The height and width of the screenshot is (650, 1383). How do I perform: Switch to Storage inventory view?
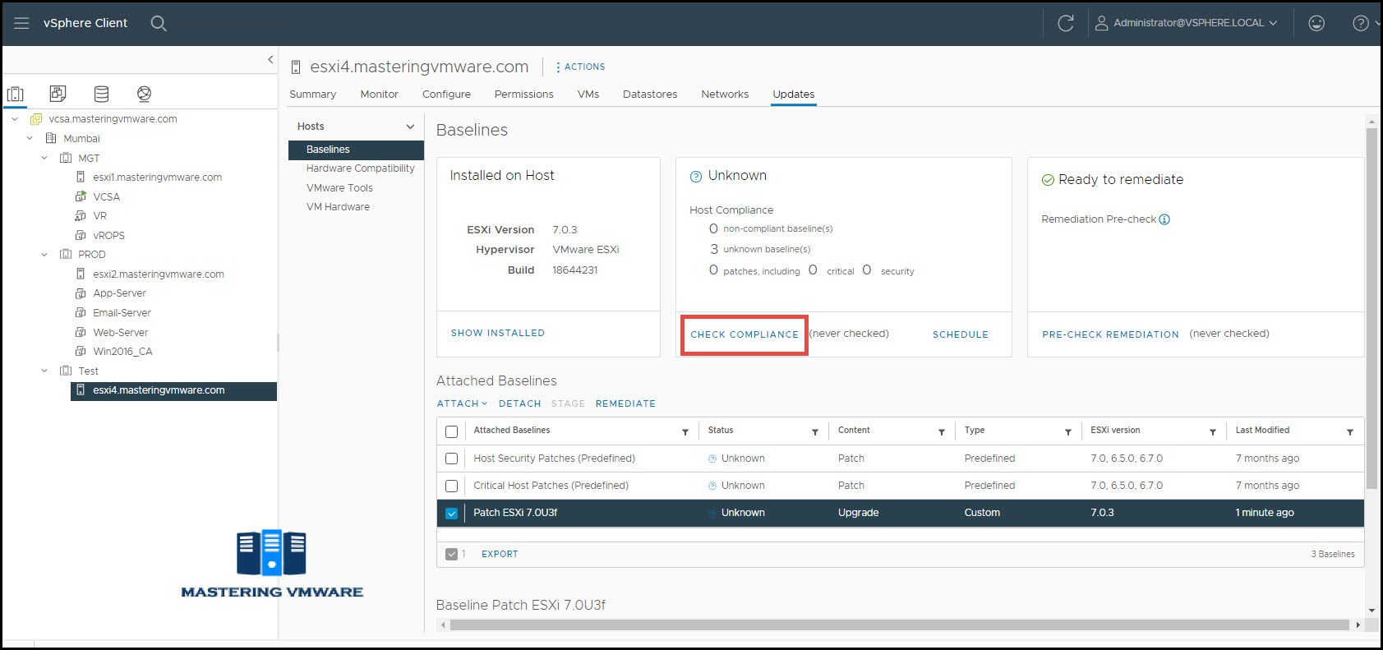pos(101,94)
